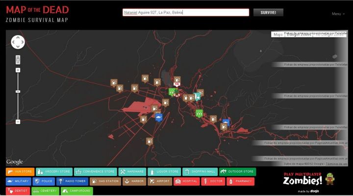Click the westernmost gas station marker on map
Screen dimensions: 353x196
(x=114, y=83)
